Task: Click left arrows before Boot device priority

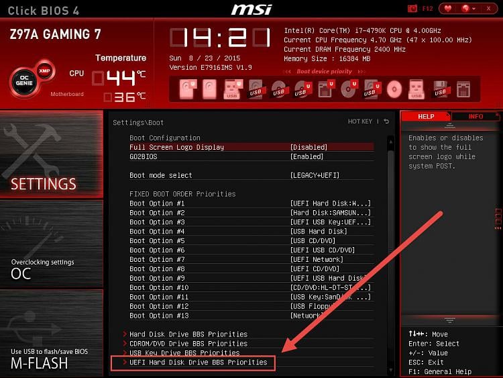Action: click(288, 72)
